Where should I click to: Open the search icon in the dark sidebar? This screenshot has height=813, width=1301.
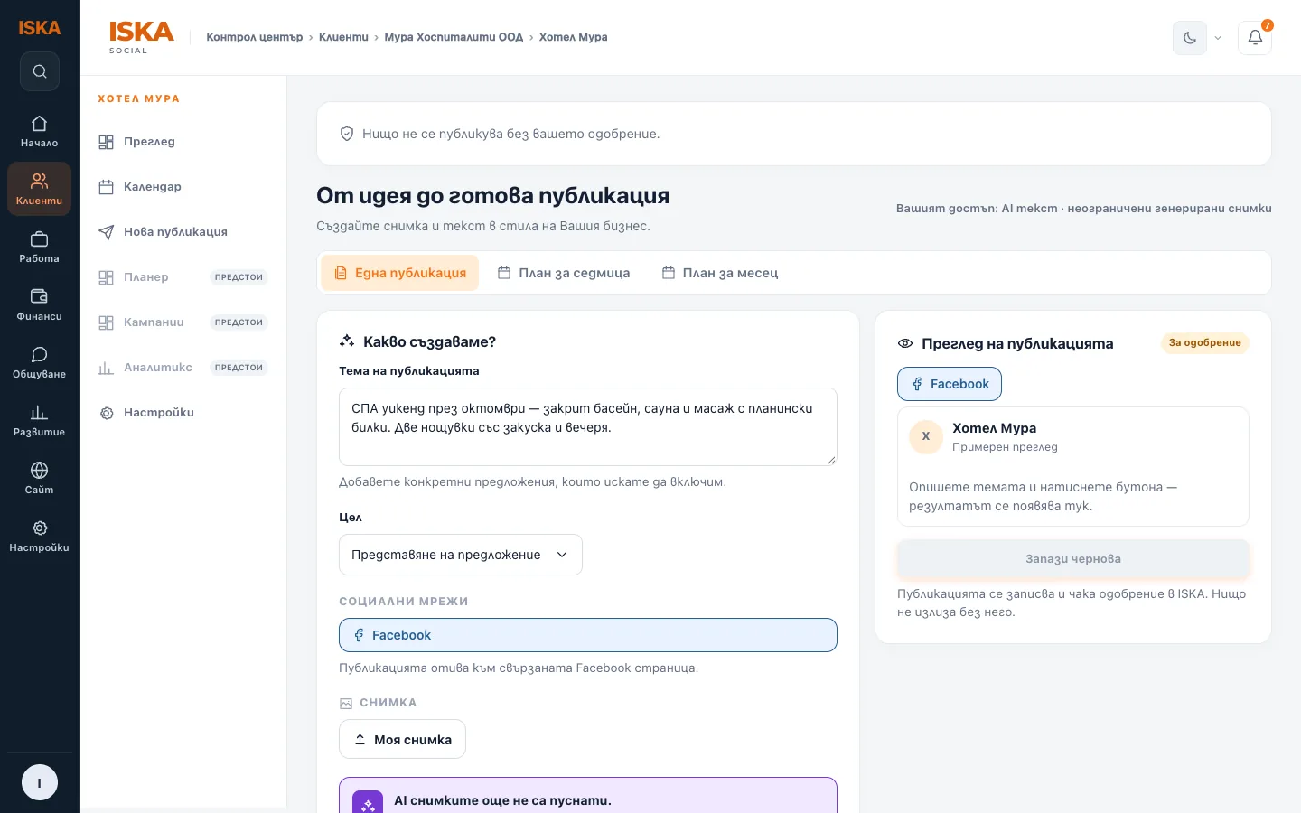[40, 71]
